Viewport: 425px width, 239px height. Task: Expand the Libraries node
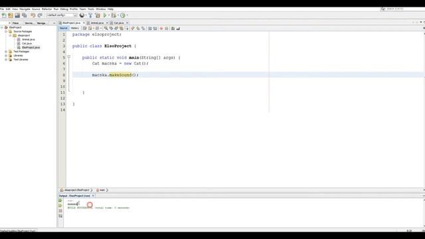point(6,56)
